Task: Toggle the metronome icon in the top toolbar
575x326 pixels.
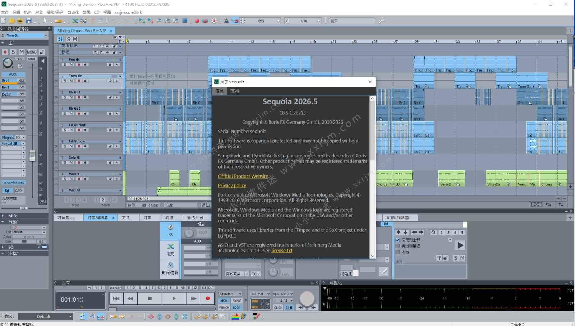Action: (x=226, y=21)
